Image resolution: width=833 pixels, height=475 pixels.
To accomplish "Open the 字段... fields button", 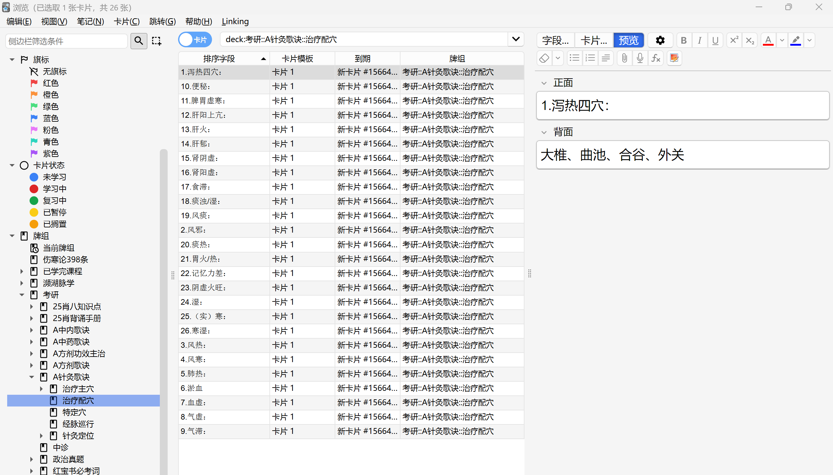I will tap(555, 40).
